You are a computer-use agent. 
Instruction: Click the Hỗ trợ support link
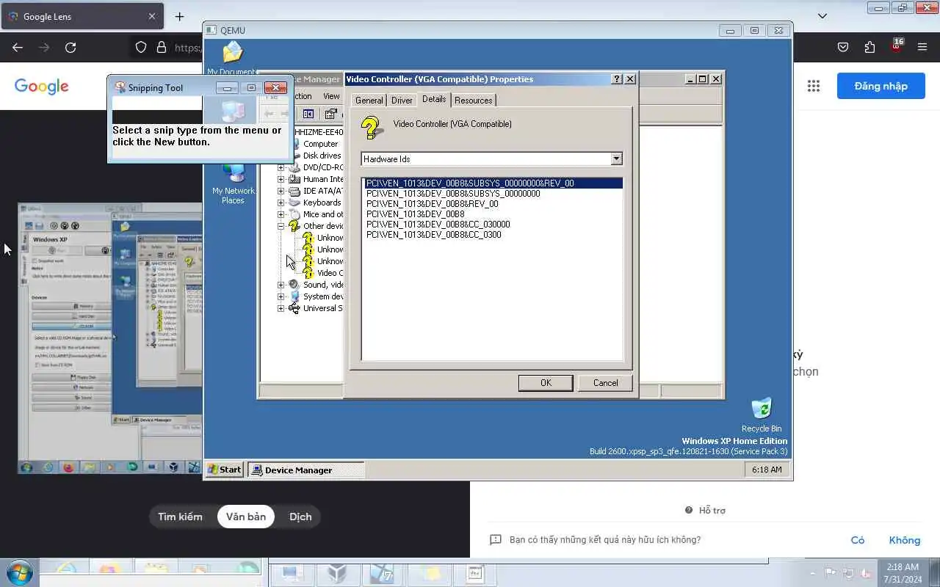click(x=705, y=511)
